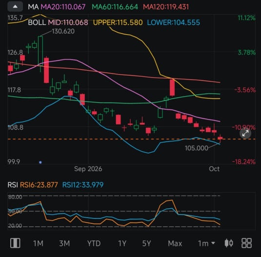Tap the tall green candle at 130.620
Image resolution: width=261 pixels, height=257 pixels.
(x=40, y=54)
